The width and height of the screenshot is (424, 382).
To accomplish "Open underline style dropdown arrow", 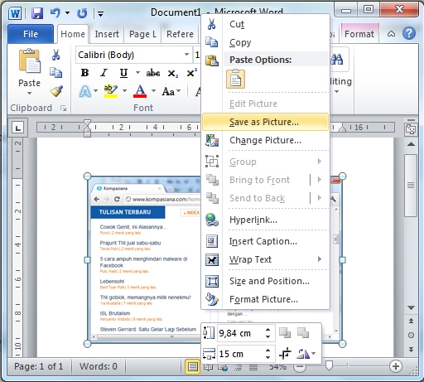I will pos(137,73).
